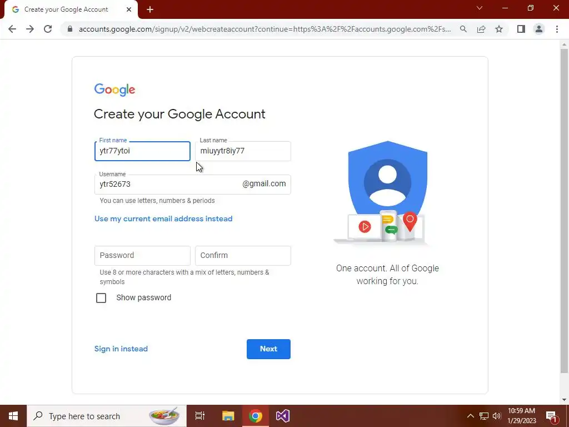Click into the Confirm password field
This screenshot has height=427, width=569.
coord(243,256)
